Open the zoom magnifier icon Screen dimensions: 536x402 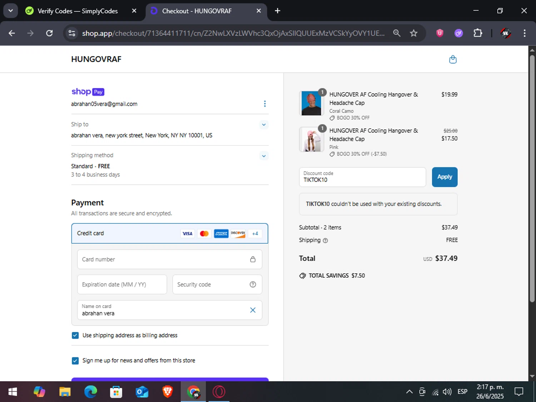pyautogui.click(x=397, y=33)
